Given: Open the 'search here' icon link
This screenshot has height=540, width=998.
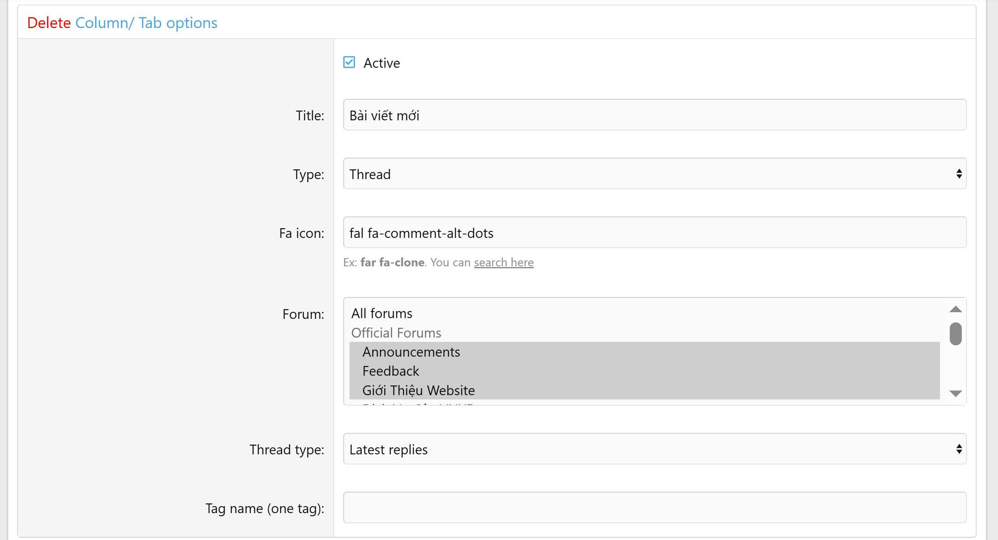Looking at the screenshot, I should click(503, 262).
